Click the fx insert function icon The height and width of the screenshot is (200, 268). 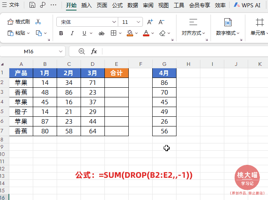pos(94,51)
